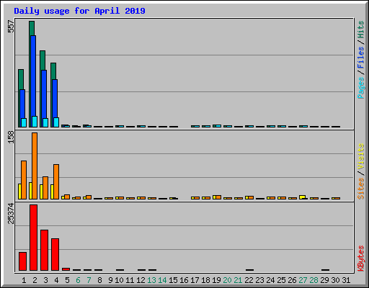Viewport: 369px width, 288px height.
Task: Click the green day label 20
Action: click(x=227, y=280)
